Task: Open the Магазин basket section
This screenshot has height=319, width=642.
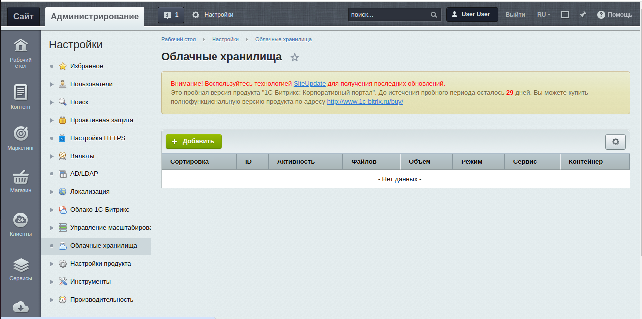Action: point(20,181)
